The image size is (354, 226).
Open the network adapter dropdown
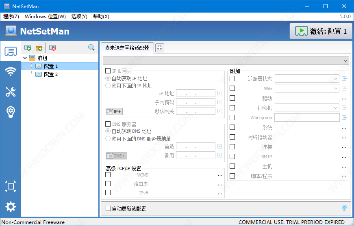pos(226,60)
